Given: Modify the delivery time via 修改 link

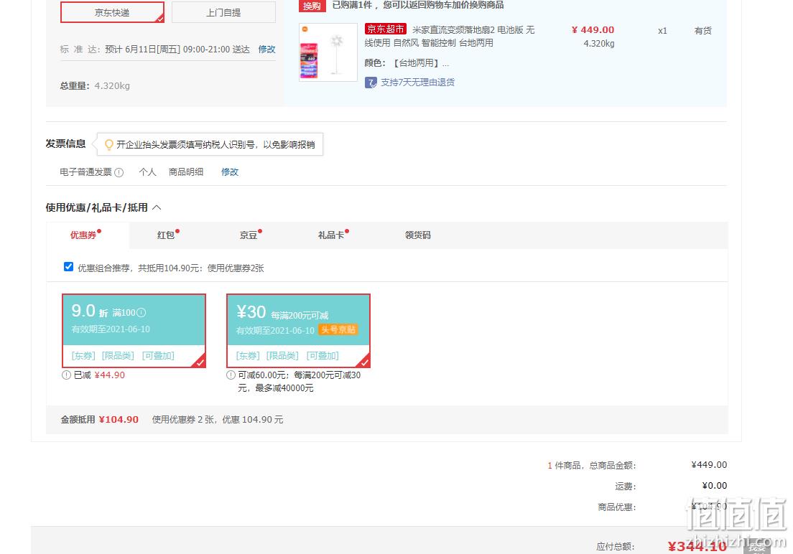Looking at the screenshot, I should [x=266, y=49].
